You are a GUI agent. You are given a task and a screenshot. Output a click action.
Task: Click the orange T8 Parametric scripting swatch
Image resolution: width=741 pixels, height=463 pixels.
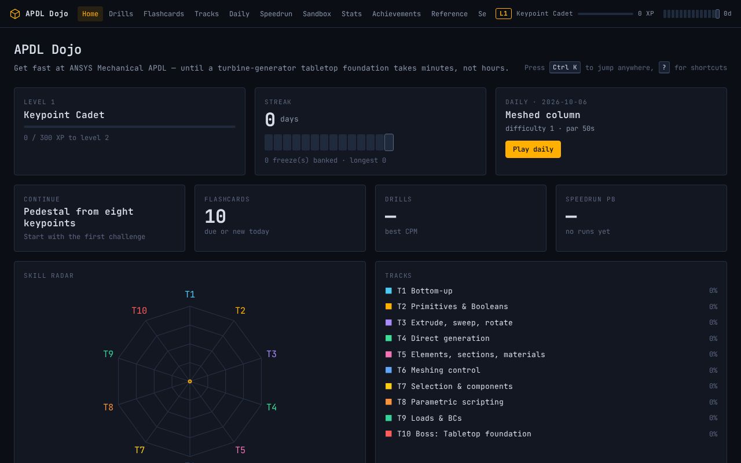click(x=388, y=402)
